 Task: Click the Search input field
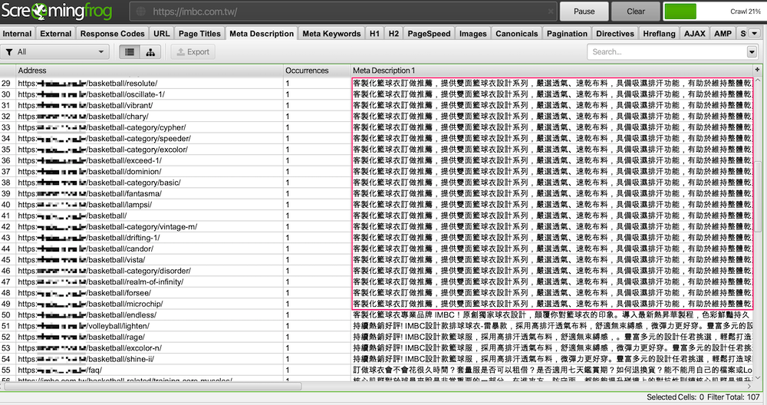coord(666,52)
